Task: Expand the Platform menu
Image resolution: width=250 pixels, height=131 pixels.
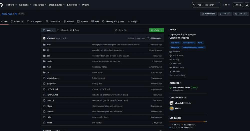Action: coord(11,5)
